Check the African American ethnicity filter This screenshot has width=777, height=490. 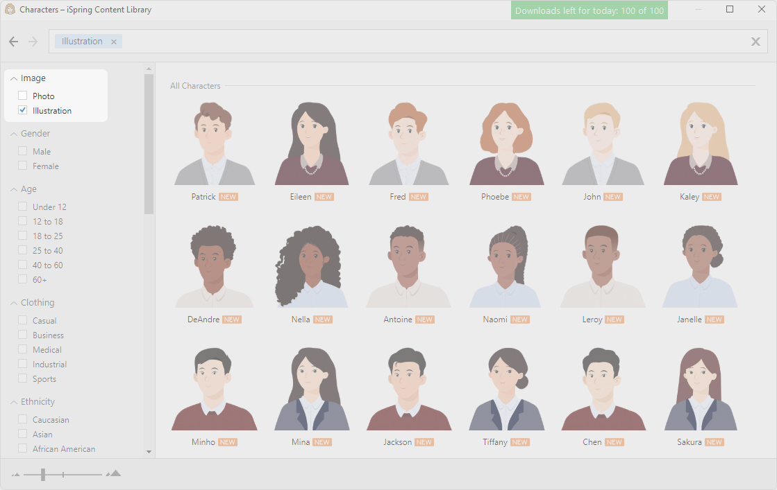[23, 448]
